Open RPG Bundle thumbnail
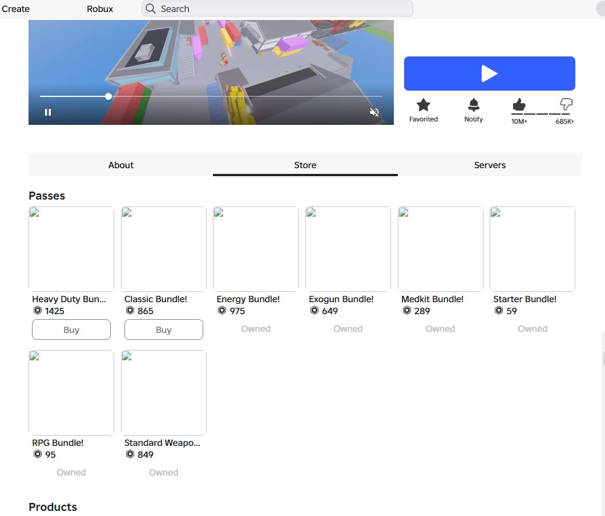This screenshot has width=605, height=516. pyautogui.click(x=71, y=393)
